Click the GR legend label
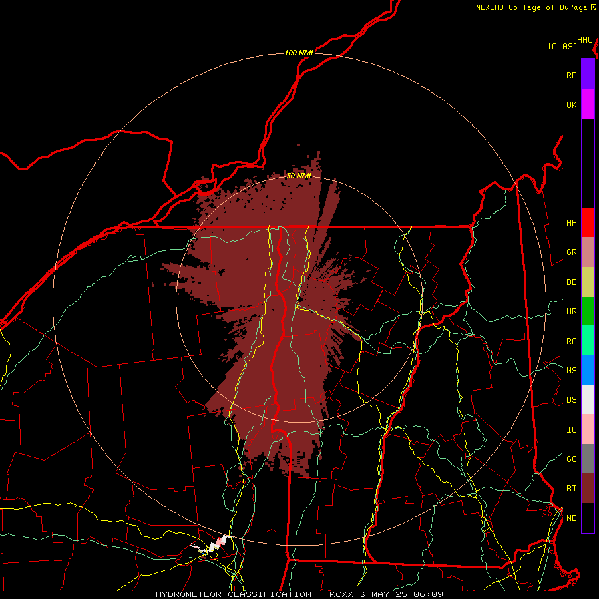The image size is (599, 599). point(571,252)
